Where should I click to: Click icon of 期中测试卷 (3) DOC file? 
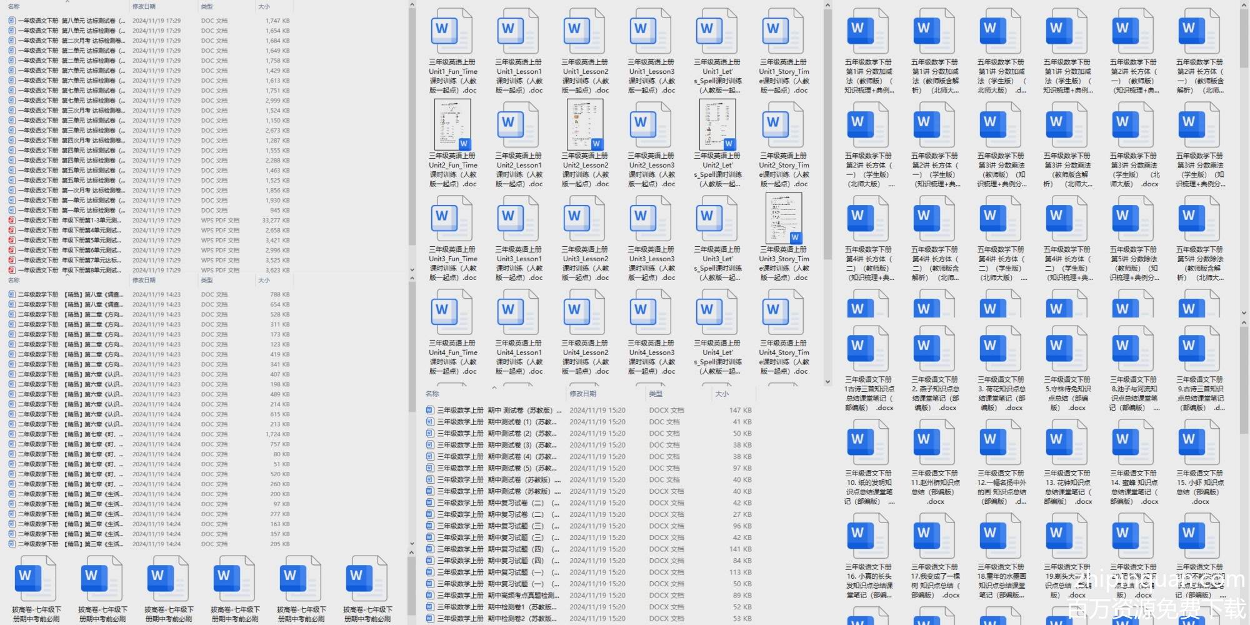pos(430,445)
